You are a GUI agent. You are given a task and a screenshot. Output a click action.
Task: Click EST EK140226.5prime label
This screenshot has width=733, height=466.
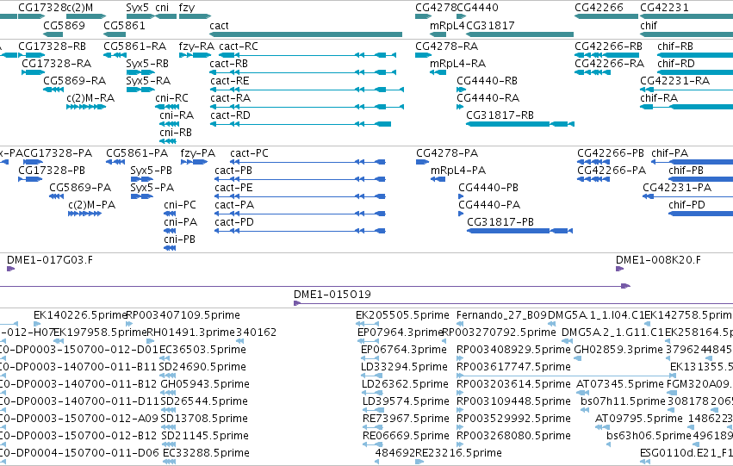click(x=80, y=315)
